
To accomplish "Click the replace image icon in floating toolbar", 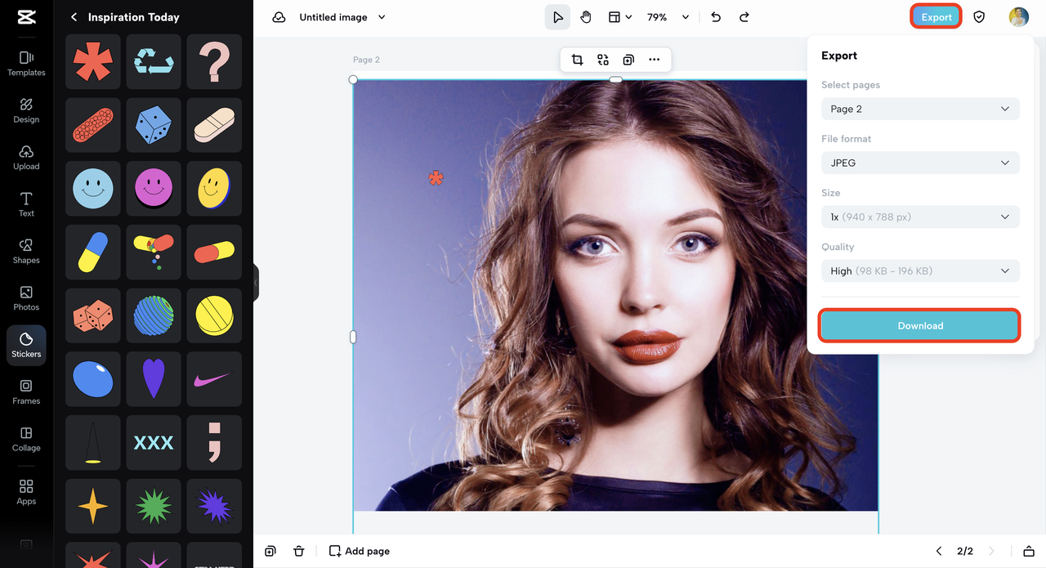I will coord(603,60).
